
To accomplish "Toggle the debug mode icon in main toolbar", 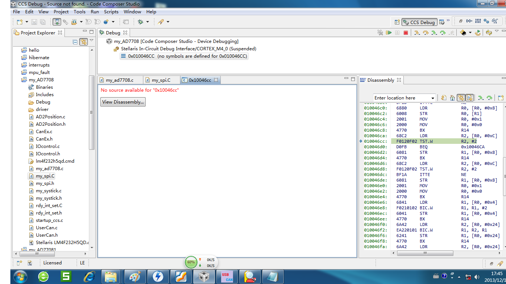I will [x=57, y=22].
